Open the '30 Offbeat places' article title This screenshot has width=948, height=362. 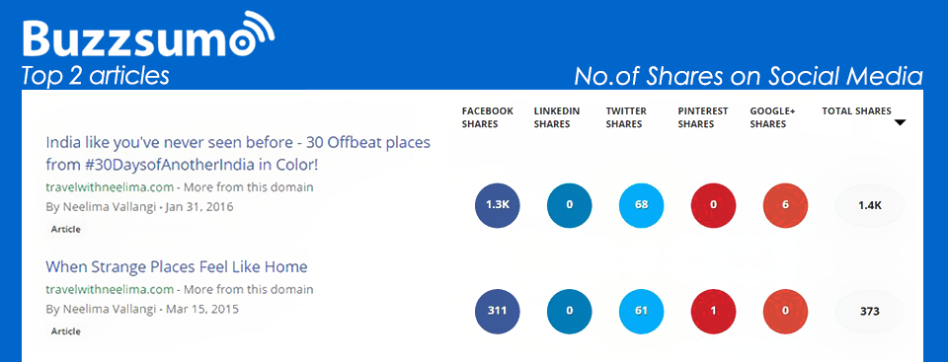click(x=238, y=154)
